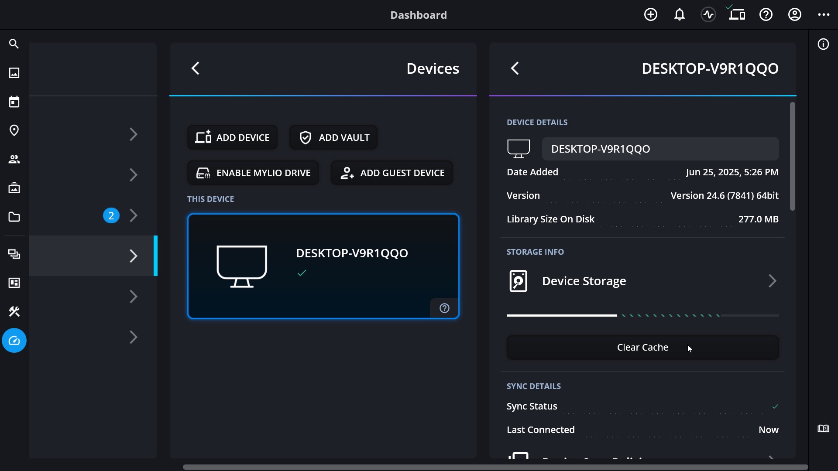Click the add plus circle icon
The width and height of the screenshot is (838, 471).
[x=651, y=15]
